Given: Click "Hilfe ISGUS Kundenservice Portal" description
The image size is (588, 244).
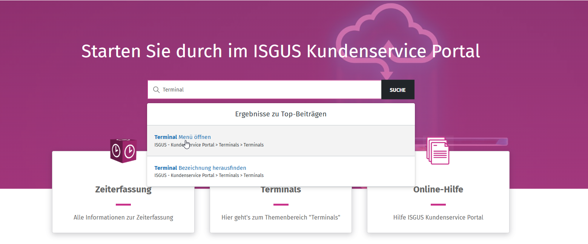Looking at the screenshot, I should point(438,217).
